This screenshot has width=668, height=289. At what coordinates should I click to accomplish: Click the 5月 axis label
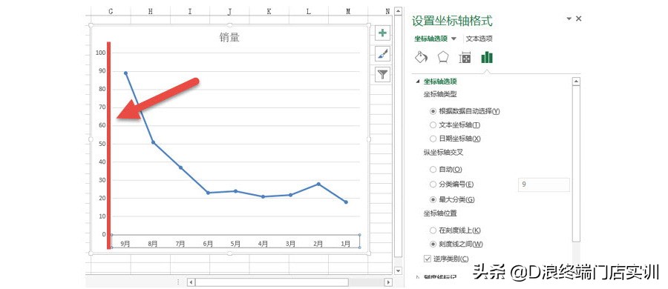[235, 244]
